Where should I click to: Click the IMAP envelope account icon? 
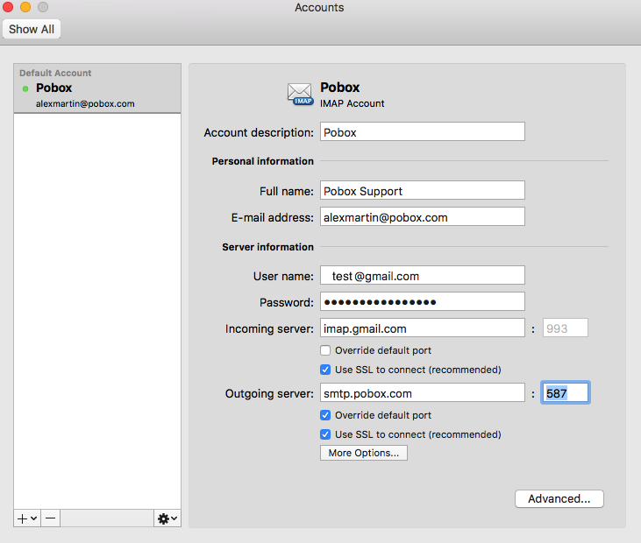click(x=301, y=94)
